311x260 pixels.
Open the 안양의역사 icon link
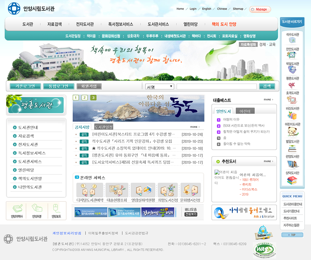click(x=17, y=211)
